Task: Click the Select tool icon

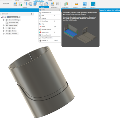Action: [x=93, y=4]
